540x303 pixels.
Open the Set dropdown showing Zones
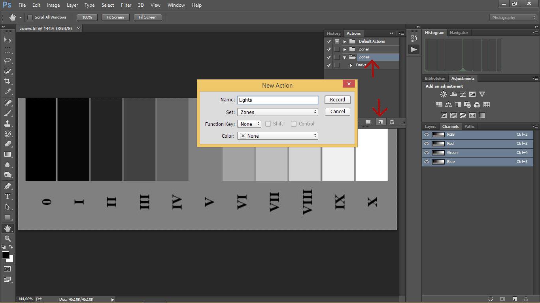click(x=278, y=112)
